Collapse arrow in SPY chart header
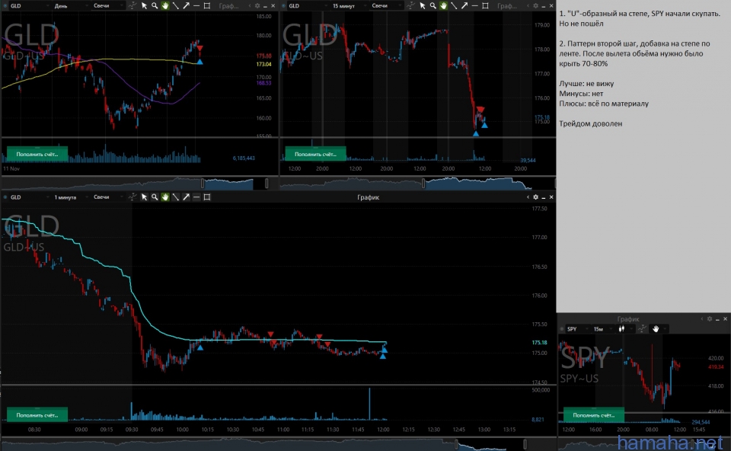 coord(701,319)
